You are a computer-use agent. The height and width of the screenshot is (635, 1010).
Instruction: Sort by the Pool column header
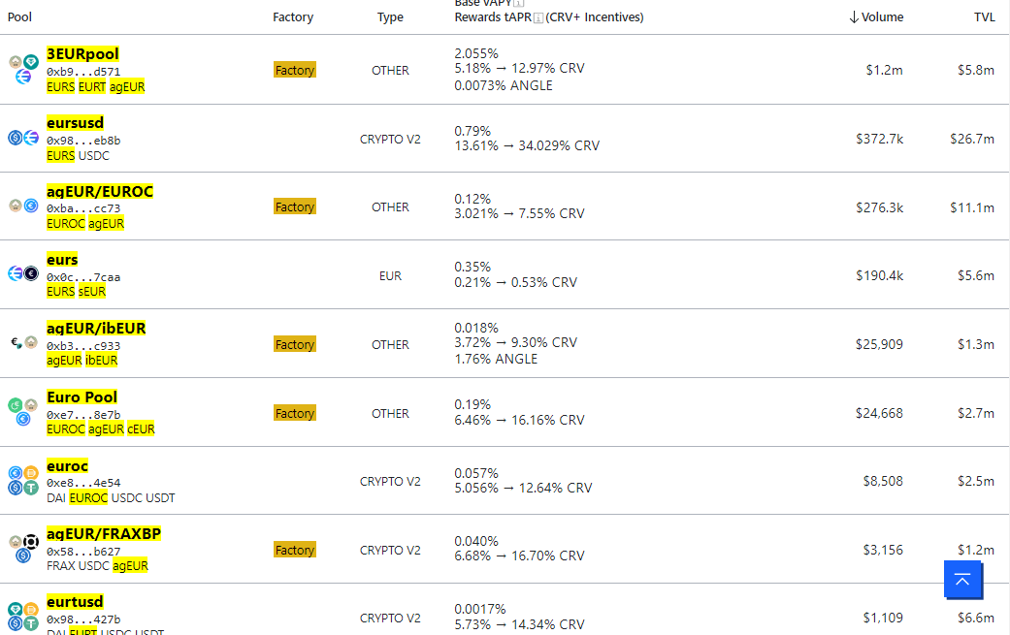[20, 17]
